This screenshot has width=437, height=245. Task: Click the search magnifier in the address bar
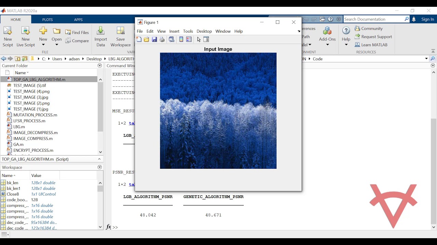[x=433, y=59]
